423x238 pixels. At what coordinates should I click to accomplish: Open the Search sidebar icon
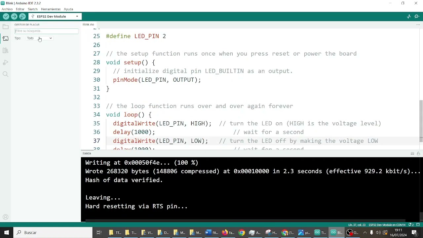point(5,74)
